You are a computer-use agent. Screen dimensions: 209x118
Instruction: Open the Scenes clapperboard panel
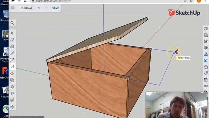(x=206, y=80)
